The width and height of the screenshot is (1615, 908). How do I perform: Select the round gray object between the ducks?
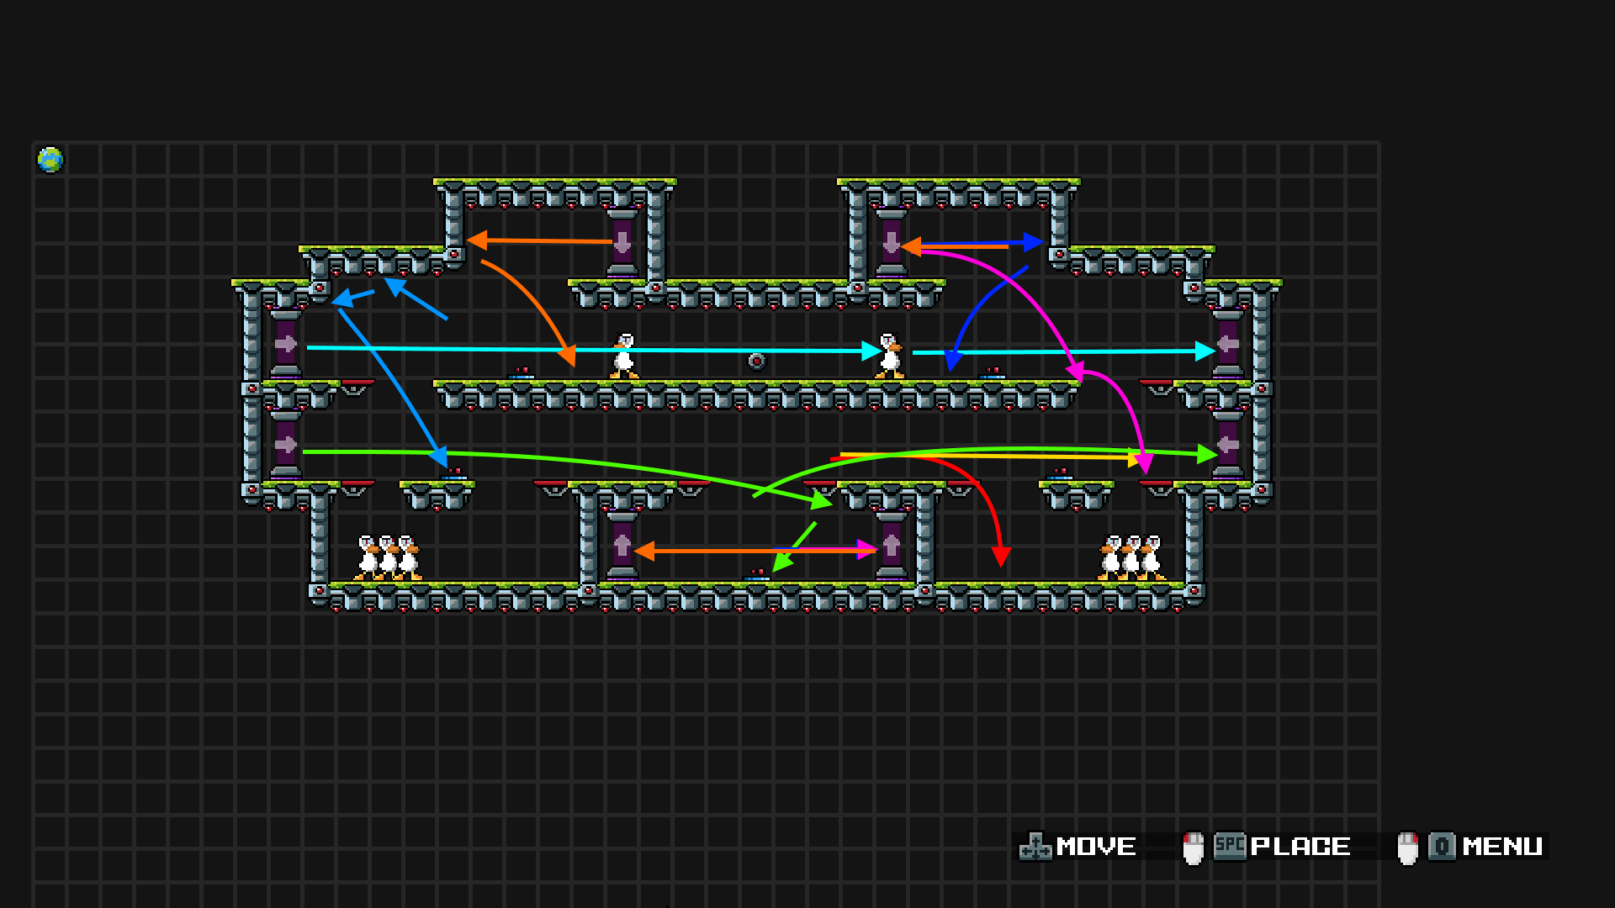click(x=757, y=362)
